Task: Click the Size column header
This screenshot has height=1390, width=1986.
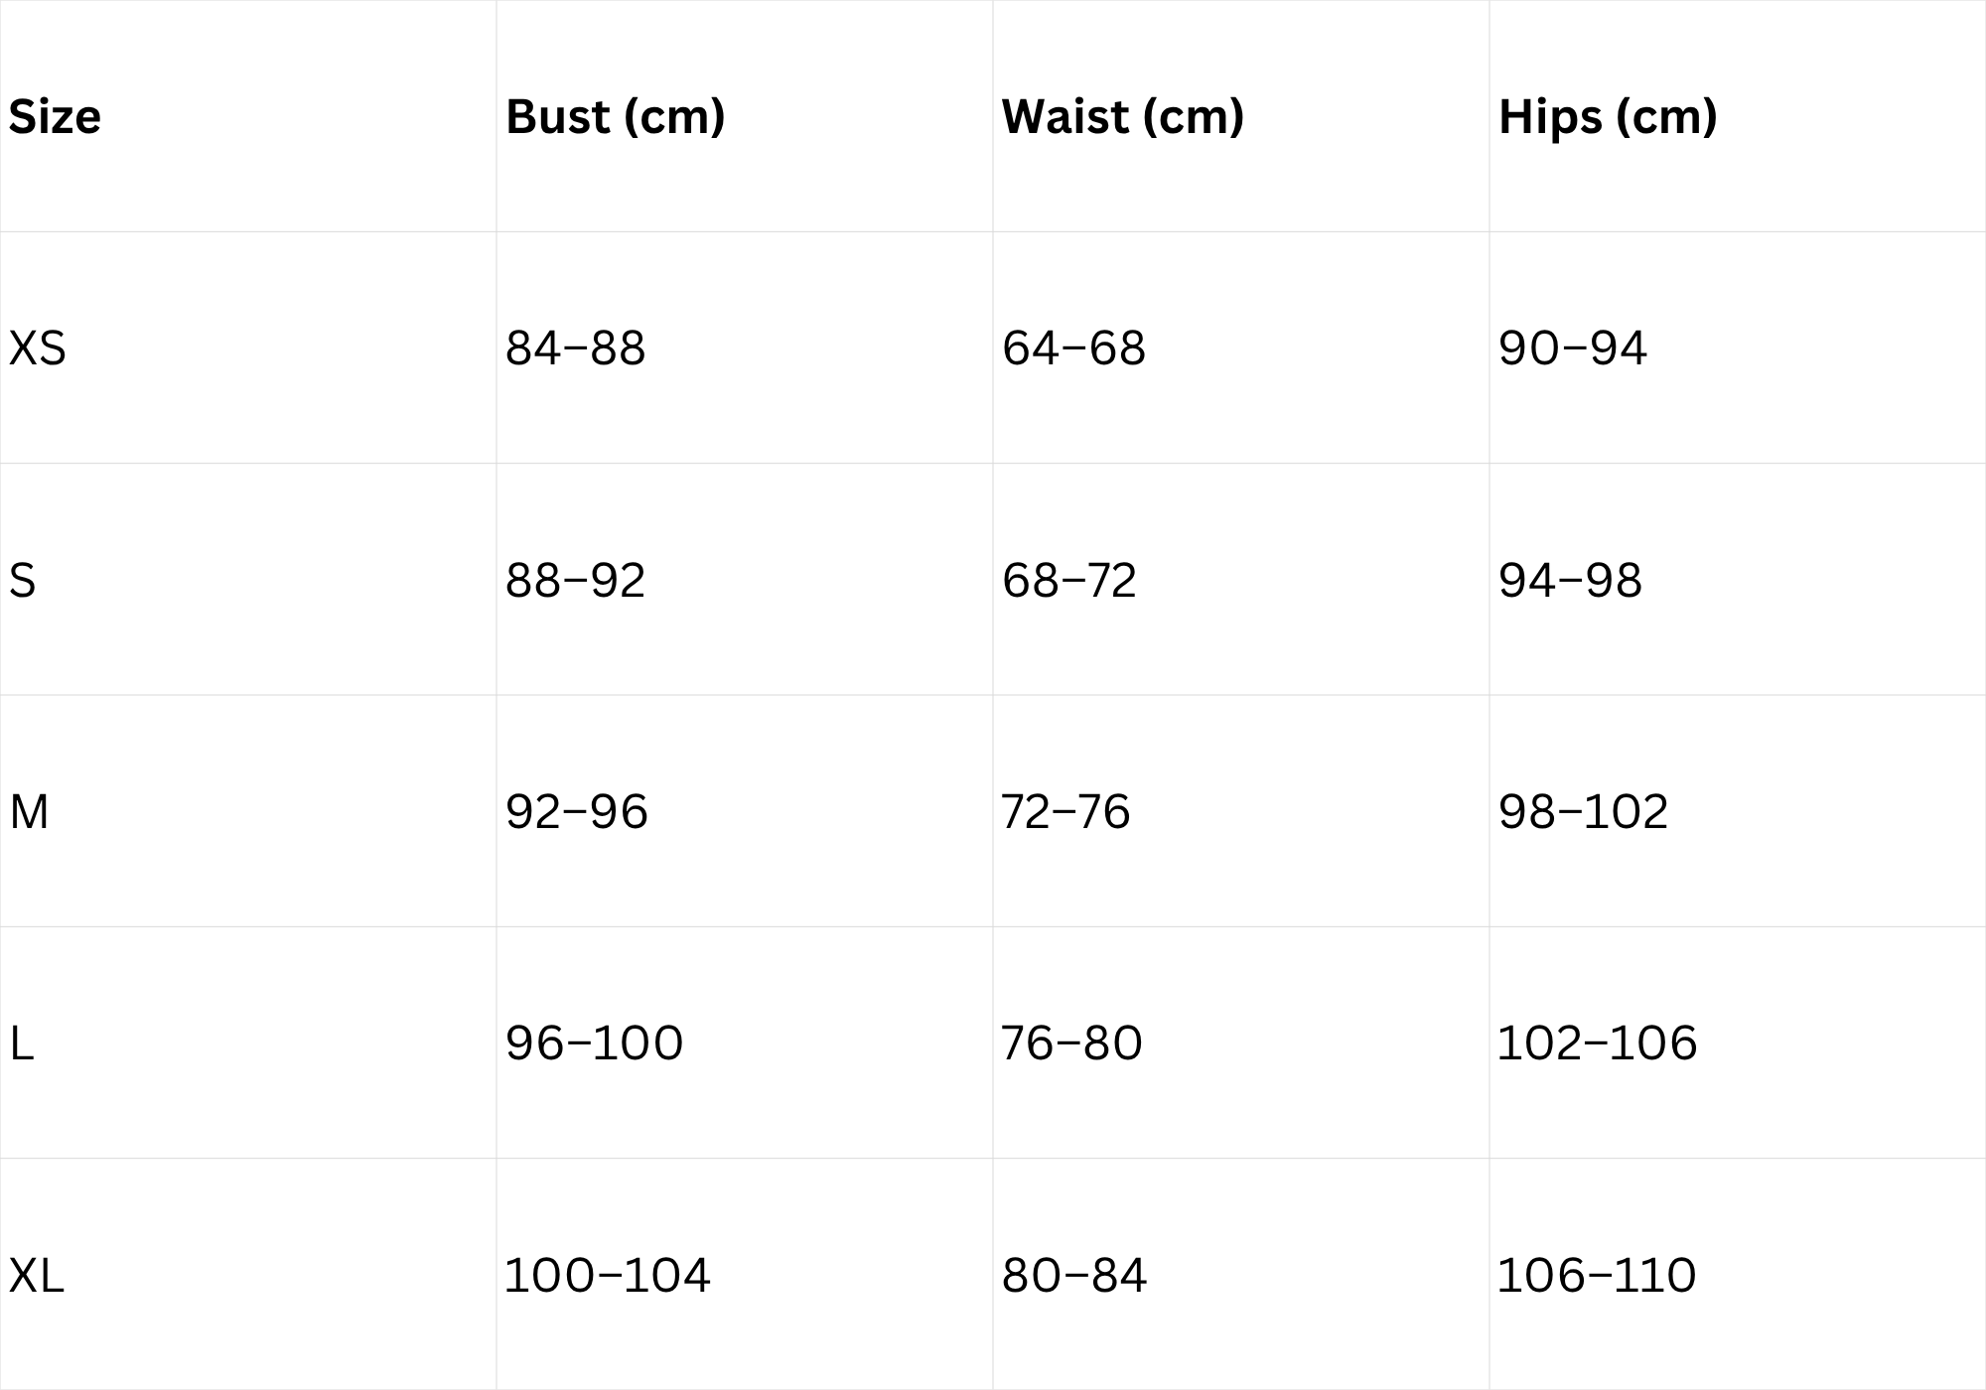Action: tap(55, 117)
